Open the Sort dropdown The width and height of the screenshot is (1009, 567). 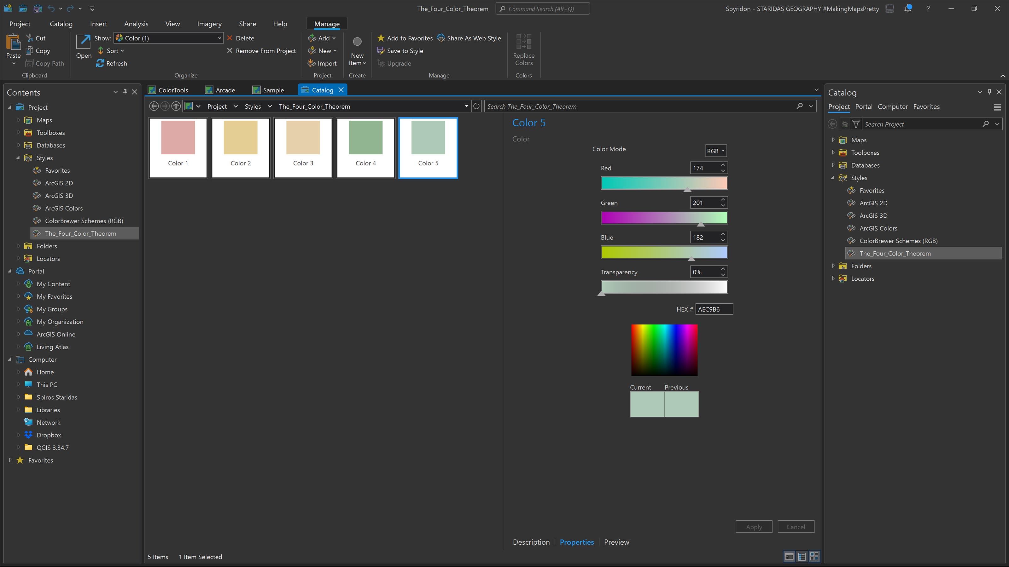(x=111, y=50)
